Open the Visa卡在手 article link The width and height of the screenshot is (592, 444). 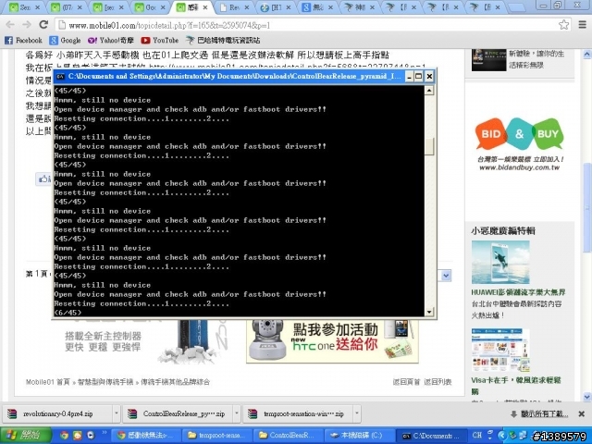pyautogui.click(x=516, y=386)
